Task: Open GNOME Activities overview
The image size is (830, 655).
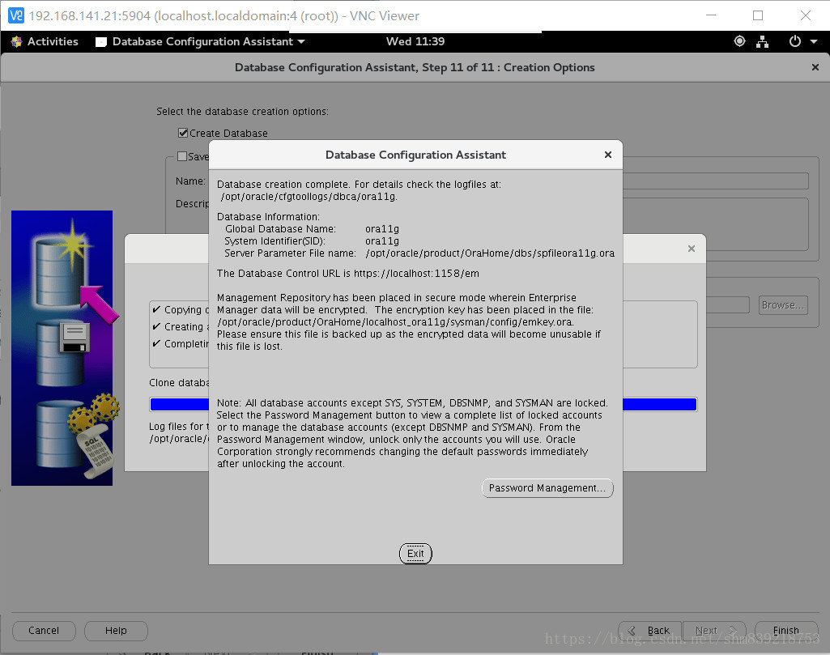Action: (45, 41)
